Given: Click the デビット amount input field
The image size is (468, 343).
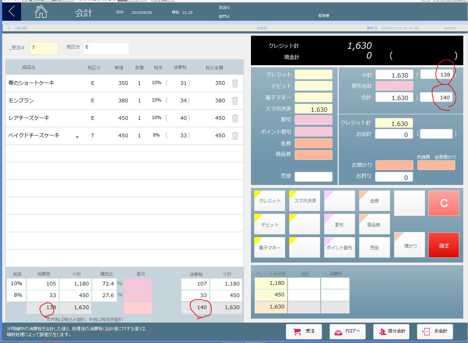Looking at the screenshot, I should [314, 86].
